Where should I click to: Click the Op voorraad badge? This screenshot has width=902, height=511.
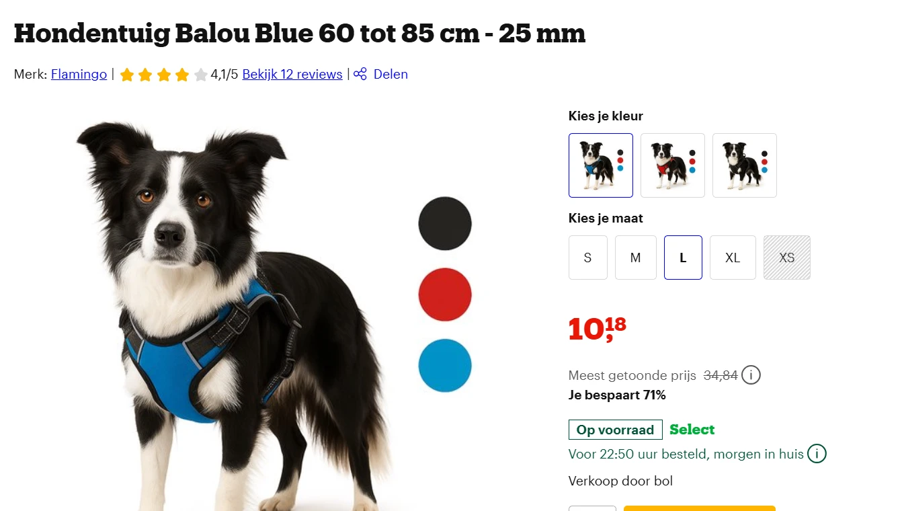616,430
